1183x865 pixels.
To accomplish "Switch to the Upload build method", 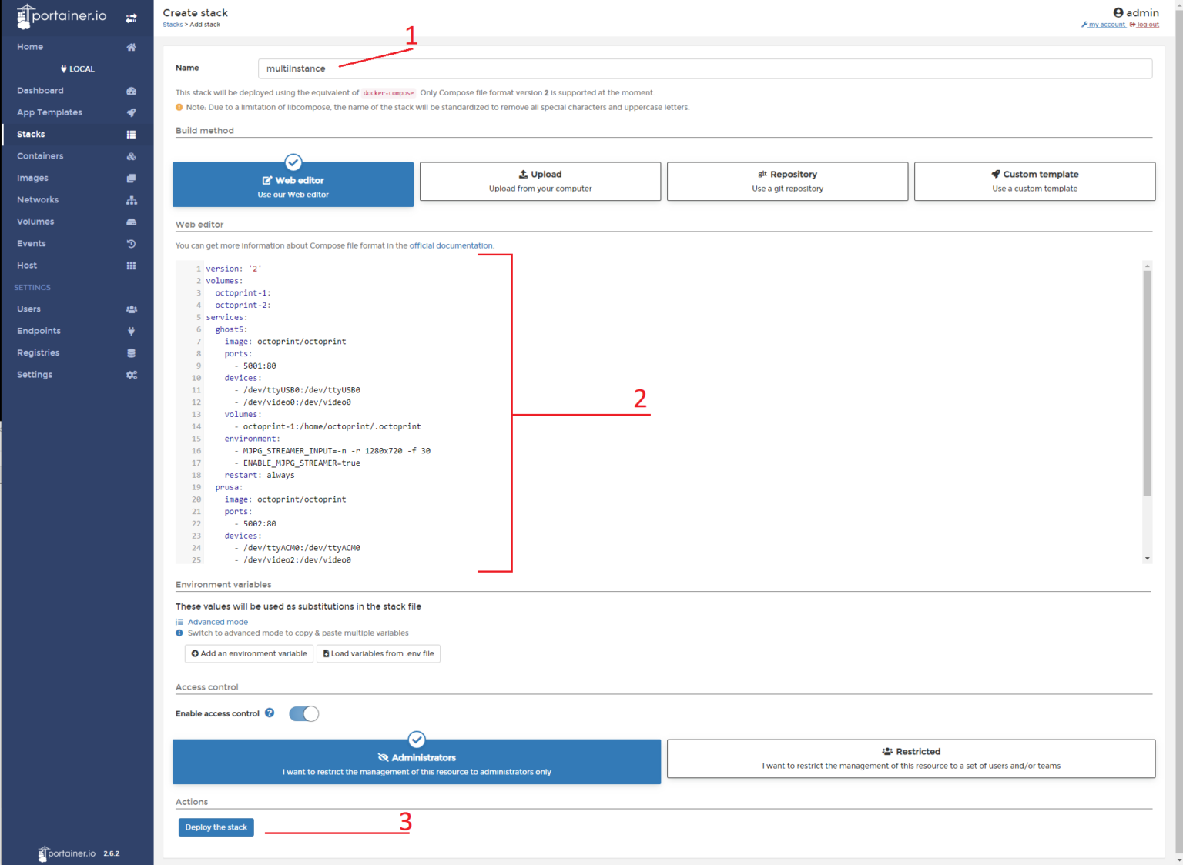I will tap(540, 181).
